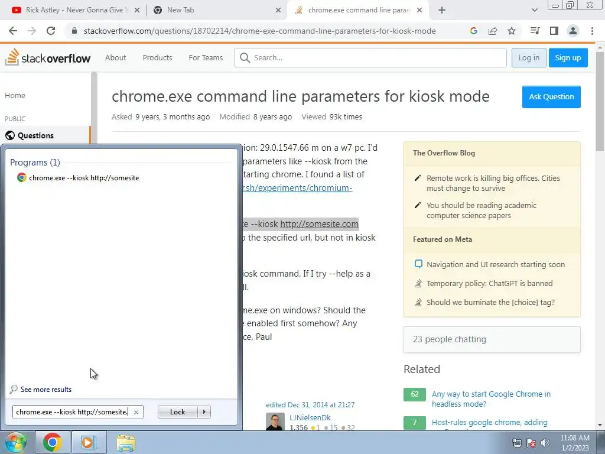Open Remote work is killing big offices post
This screenshot has height=454, width=605.
point(493,183)
